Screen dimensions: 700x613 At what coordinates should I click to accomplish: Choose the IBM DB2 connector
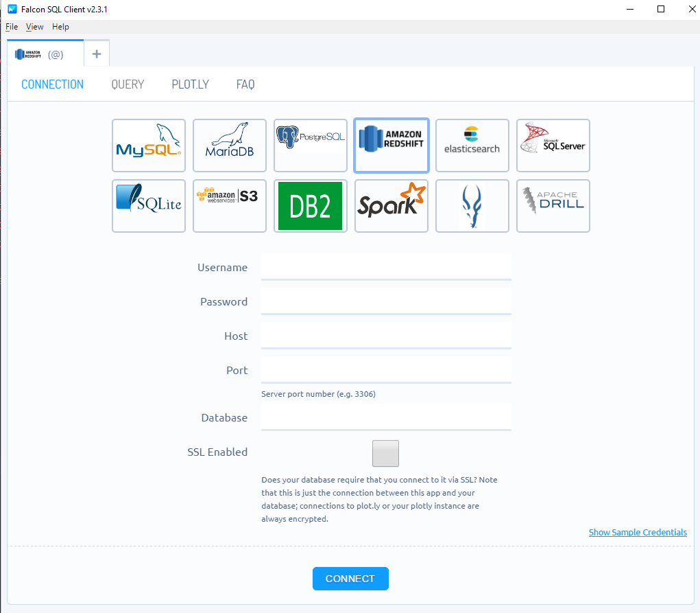(x=310, y=206)
